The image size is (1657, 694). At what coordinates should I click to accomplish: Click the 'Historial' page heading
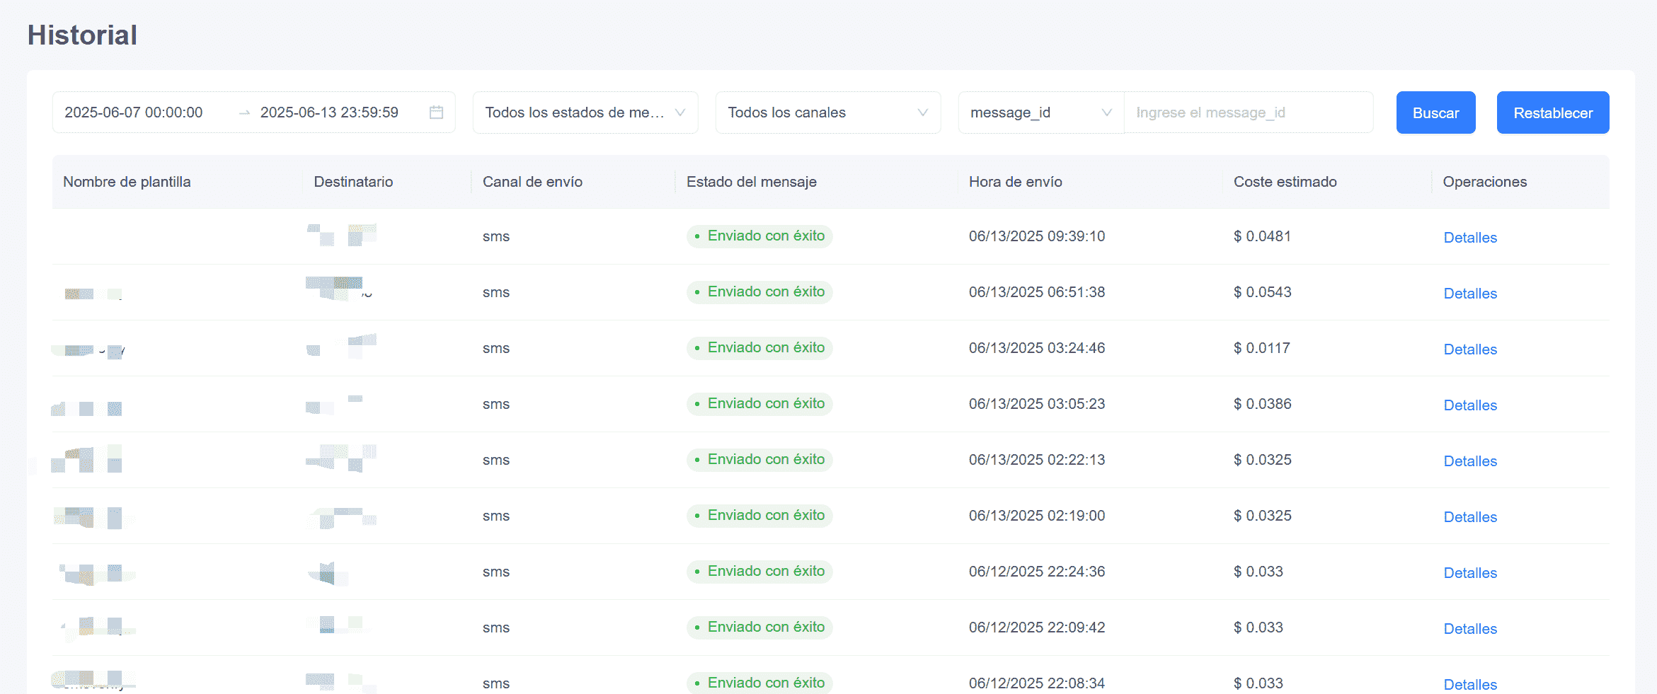point(82,35)
